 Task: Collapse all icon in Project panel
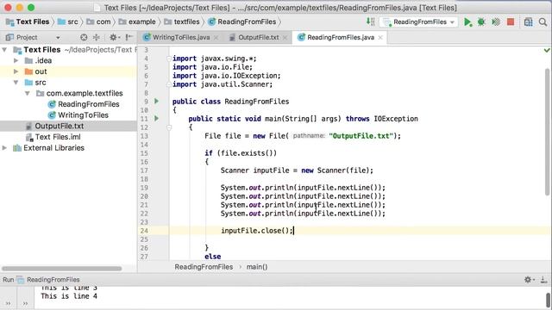pos(96,37)
